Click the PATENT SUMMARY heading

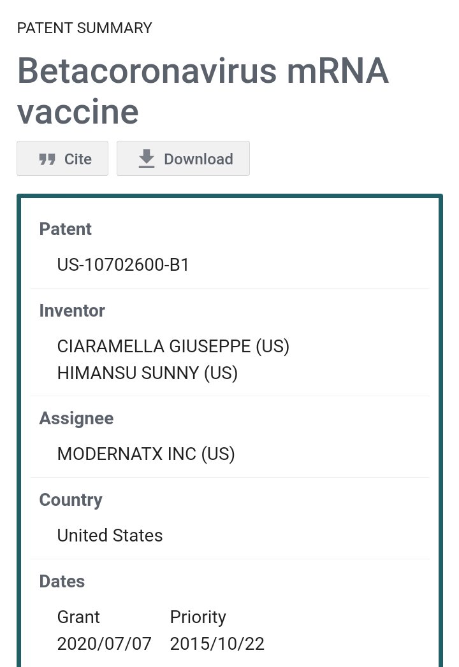84,28
